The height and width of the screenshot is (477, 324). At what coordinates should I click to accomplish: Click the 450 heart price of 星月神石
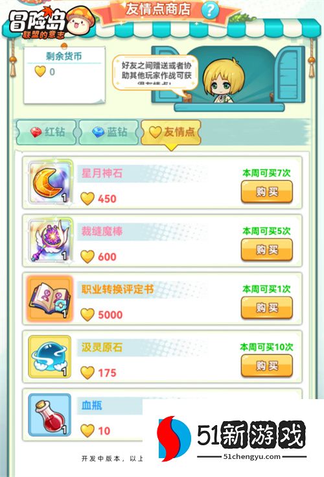98,199
